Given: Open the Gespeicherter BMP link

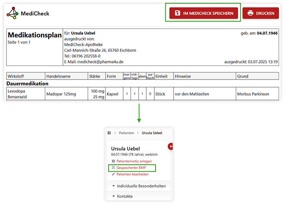Looking at the screenshot, I should tap(131, 167).
